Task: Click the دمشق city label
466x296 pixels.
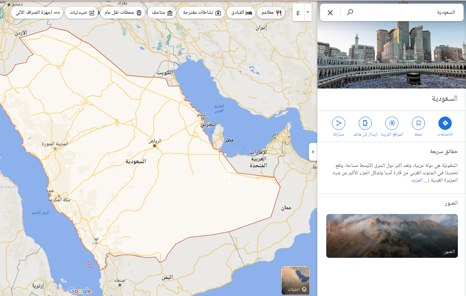Action: click(x=17, y=4)
